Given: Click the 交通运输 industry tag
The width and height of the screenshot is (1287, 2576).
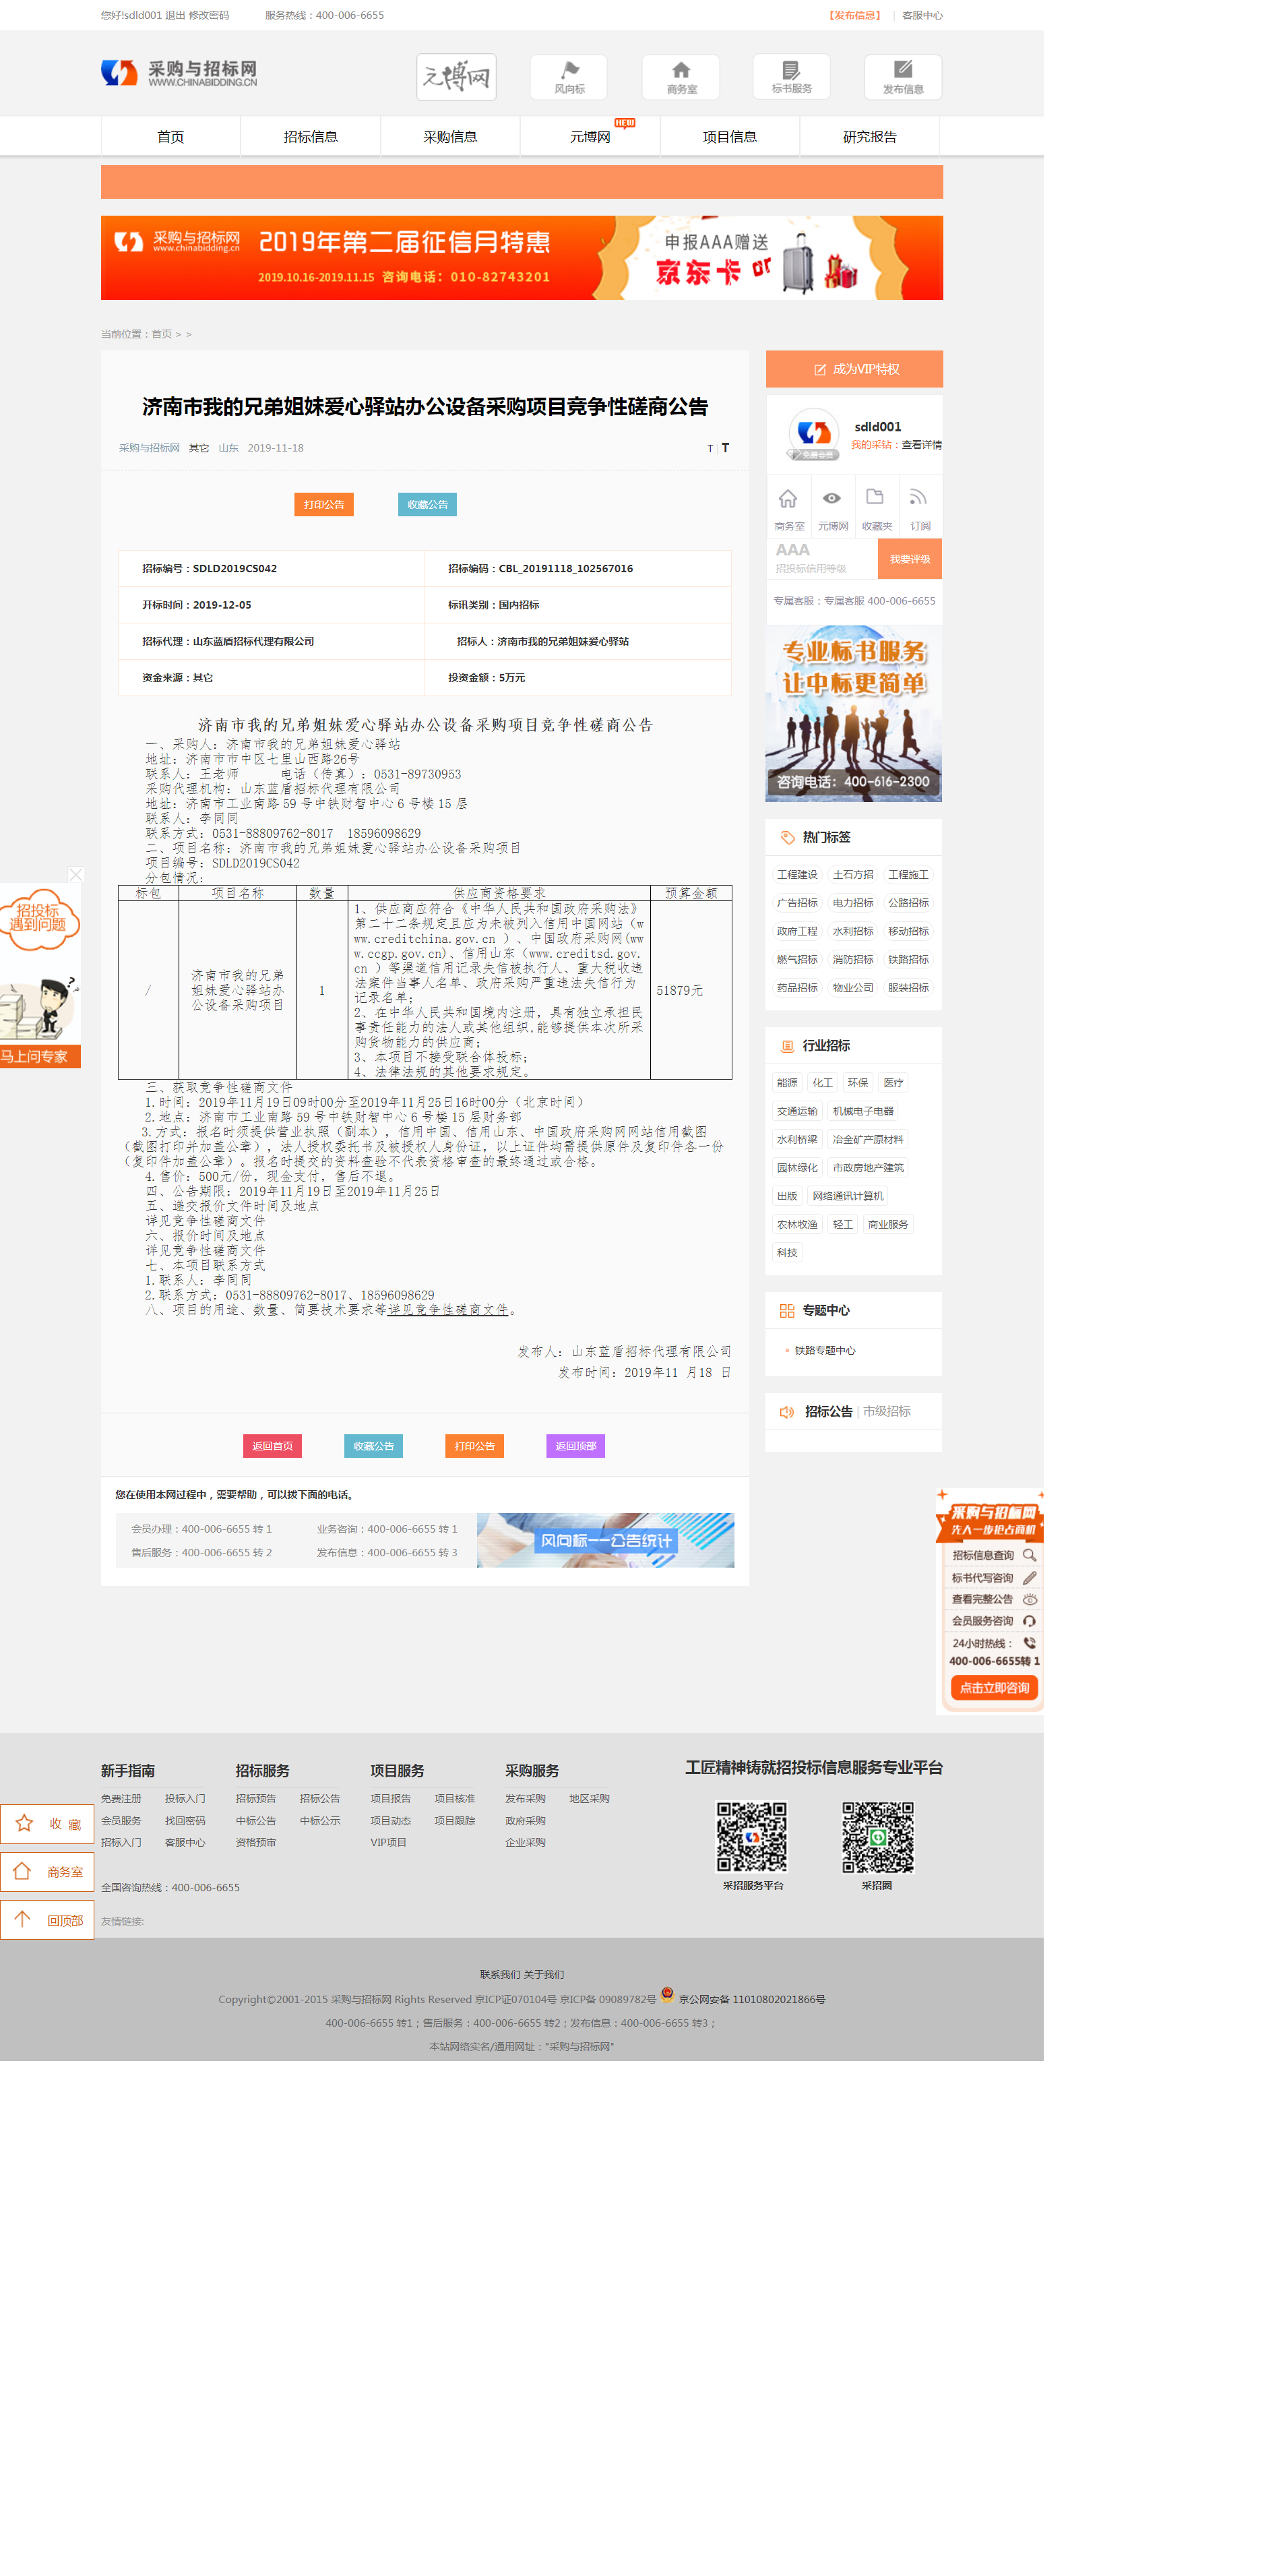Looking at the screenshot, I should coord(797,1111).
